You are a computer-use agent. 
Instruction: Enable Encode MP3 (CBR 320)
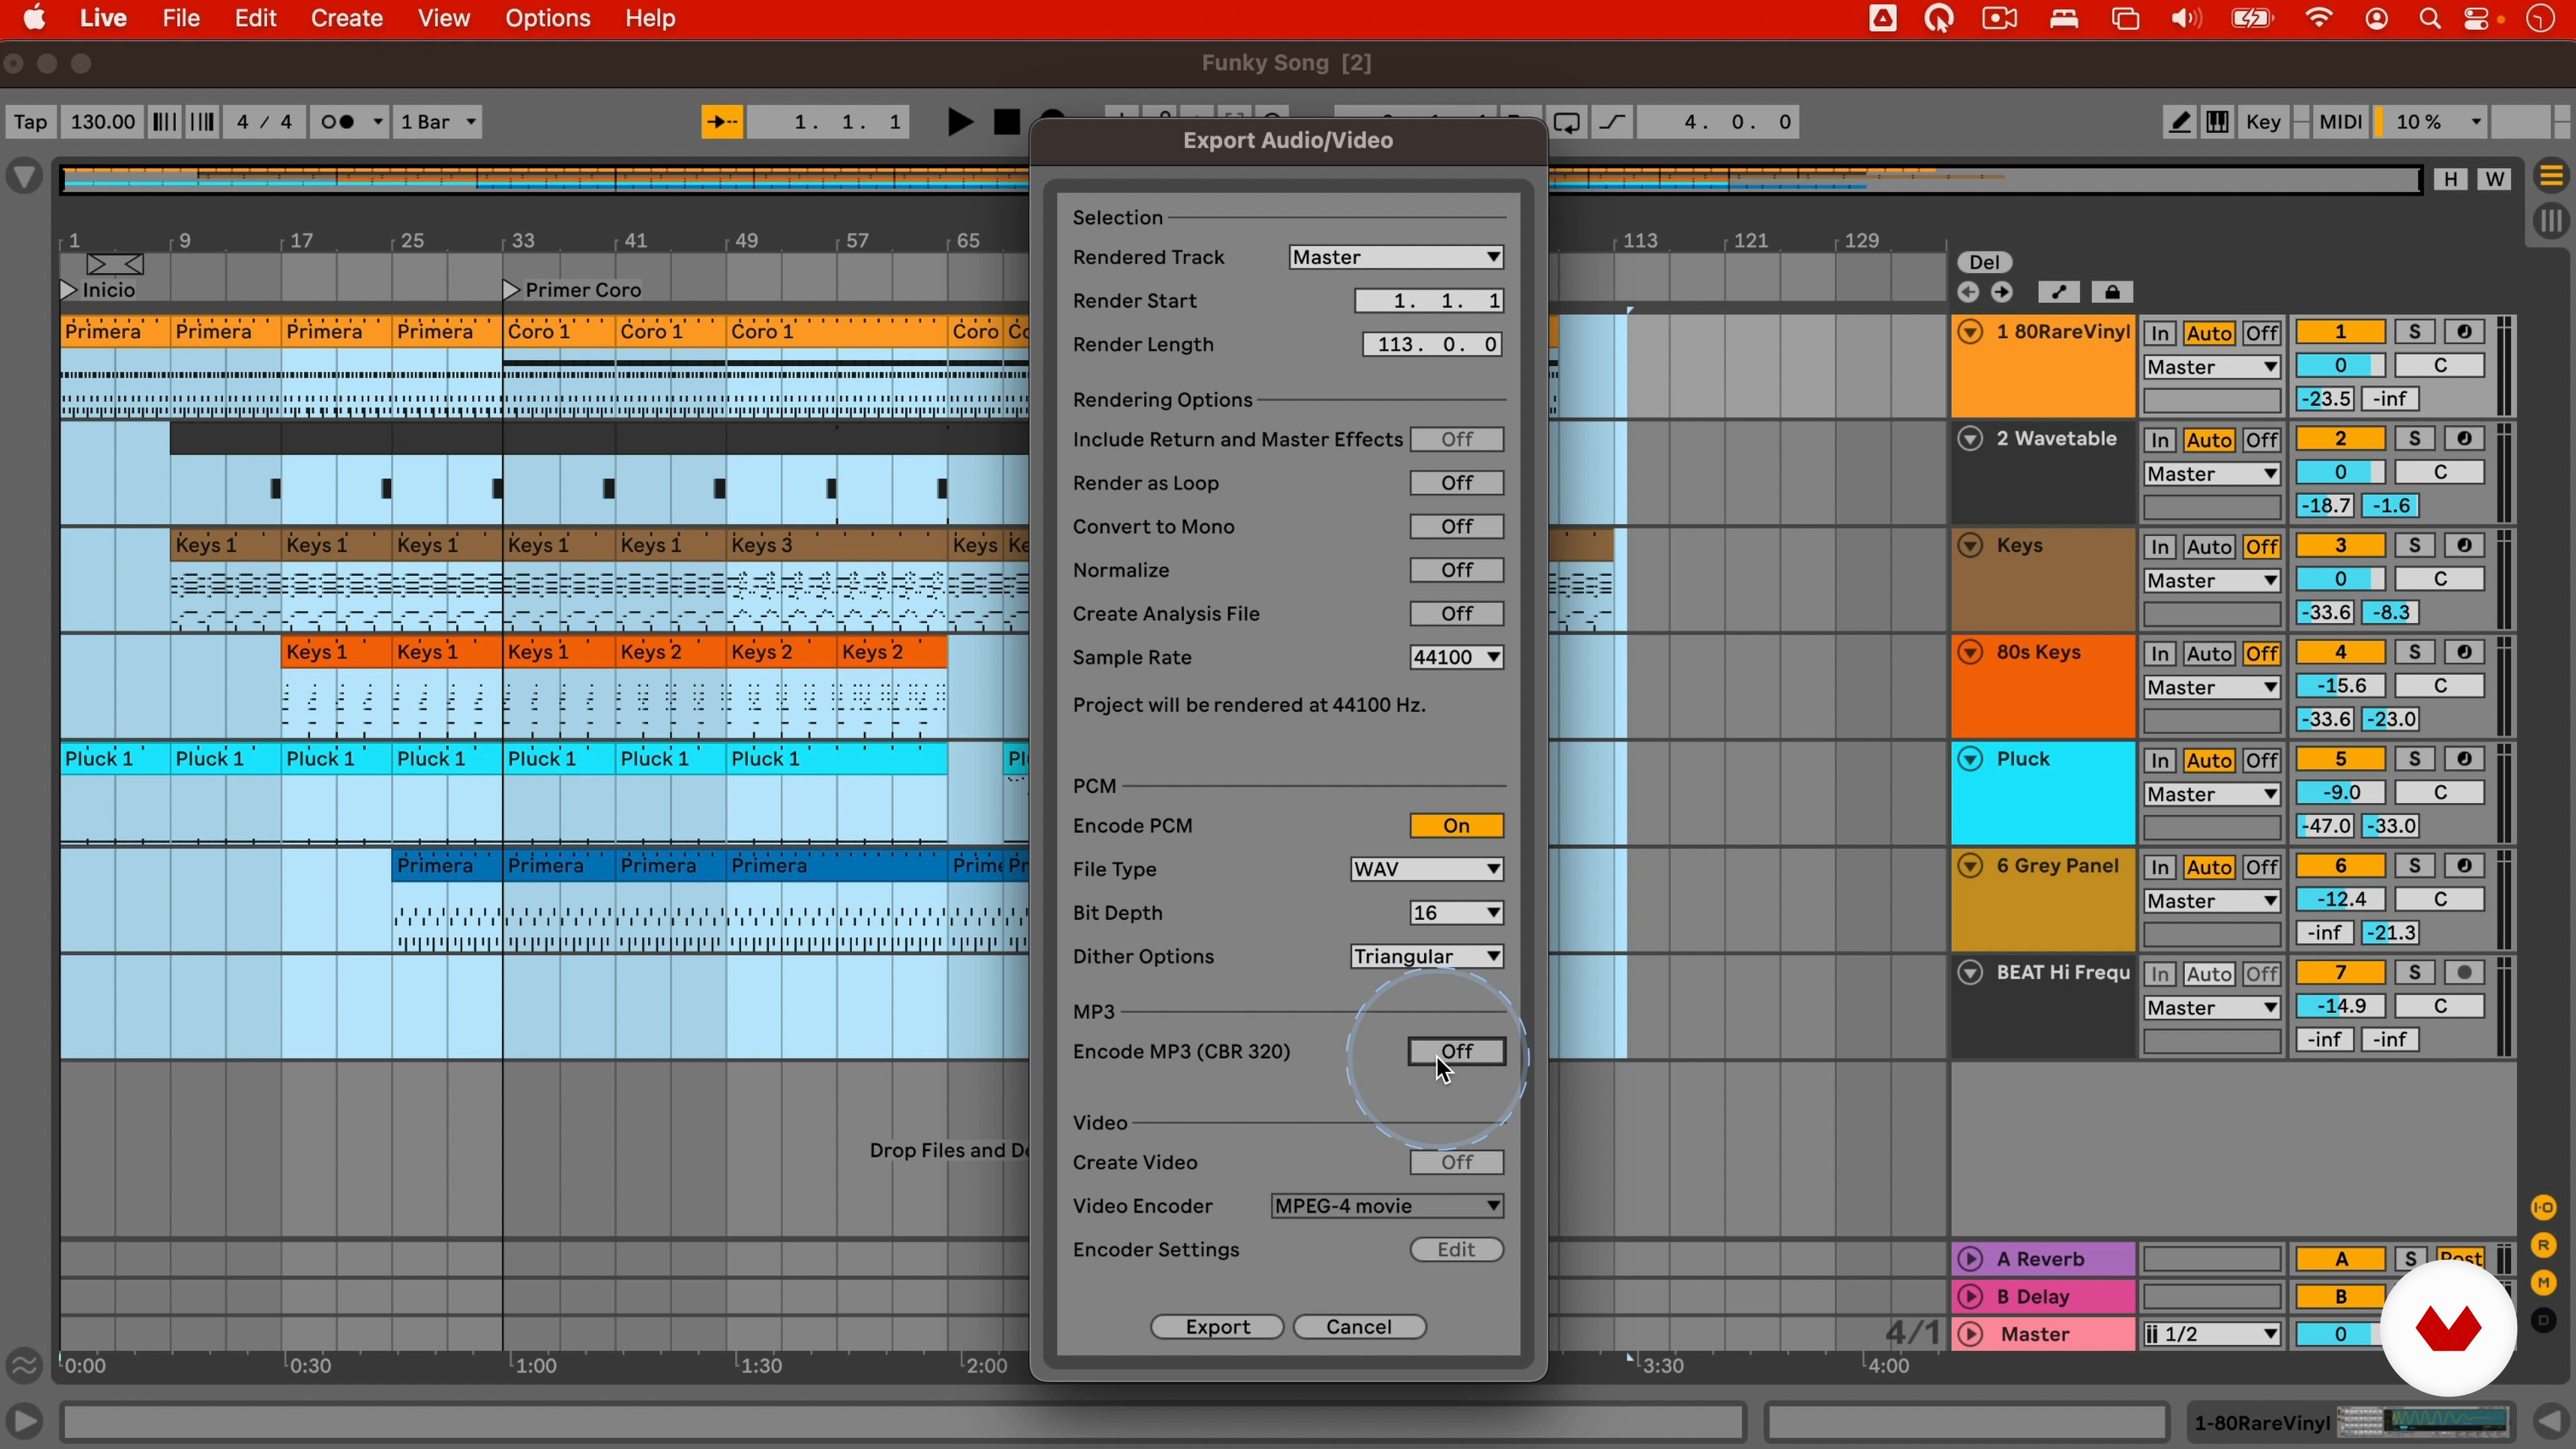pyautogui.click(x=1457, y=1051)
